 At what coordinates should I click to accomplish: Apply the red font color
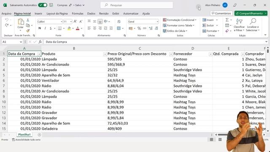[x=78, y=28]
